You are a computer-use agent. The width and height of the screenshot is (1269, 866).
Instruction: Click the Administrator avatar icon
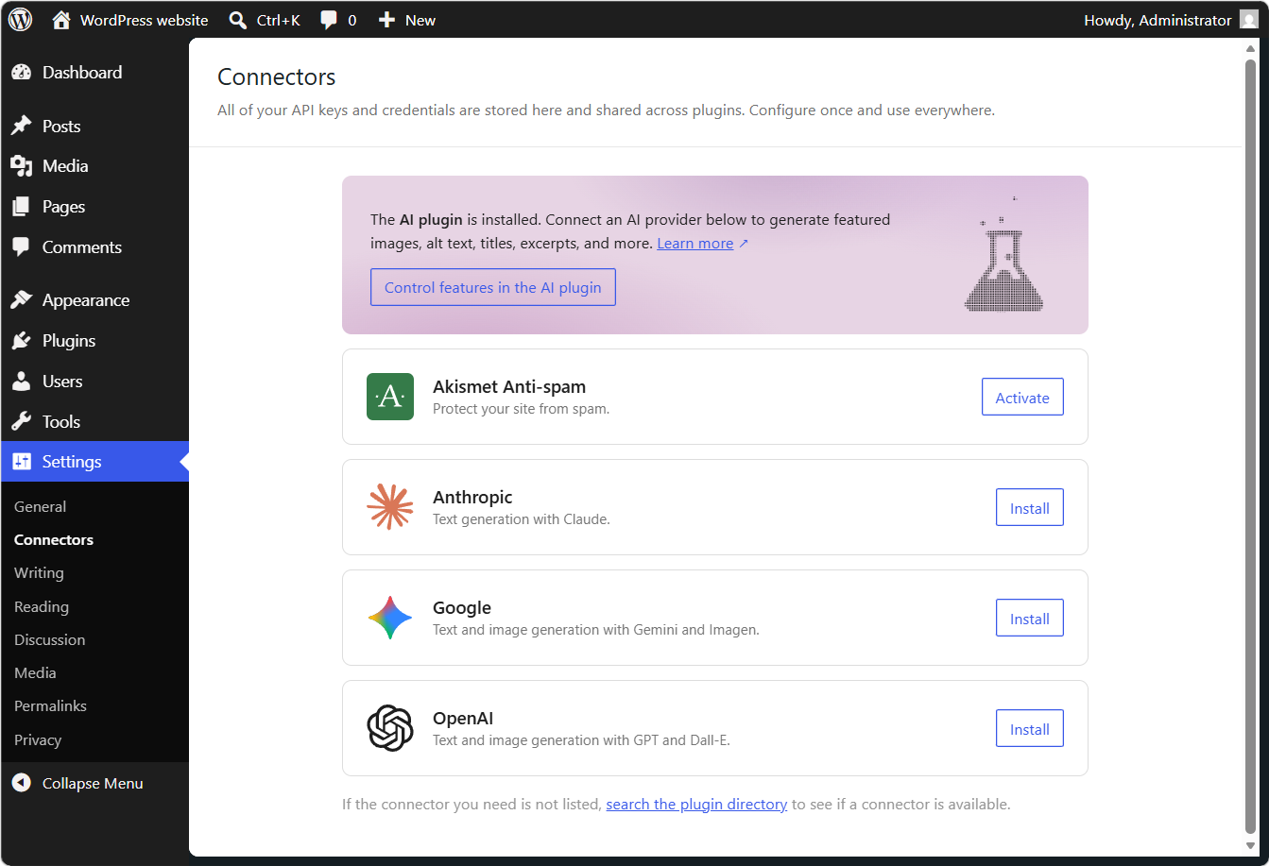pyautogui.click(x=1249, y=20)
